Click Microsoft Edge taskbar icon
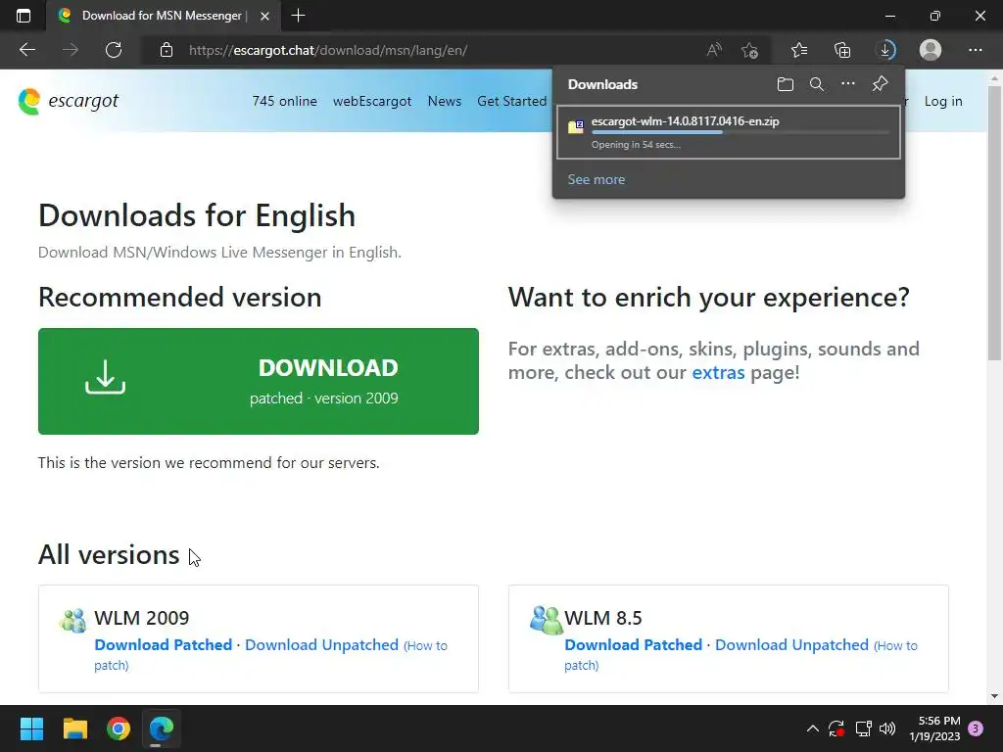Image resolution: width=1003 pixels, height=752 pixels. pyautogui.click(x=162, y=728)
